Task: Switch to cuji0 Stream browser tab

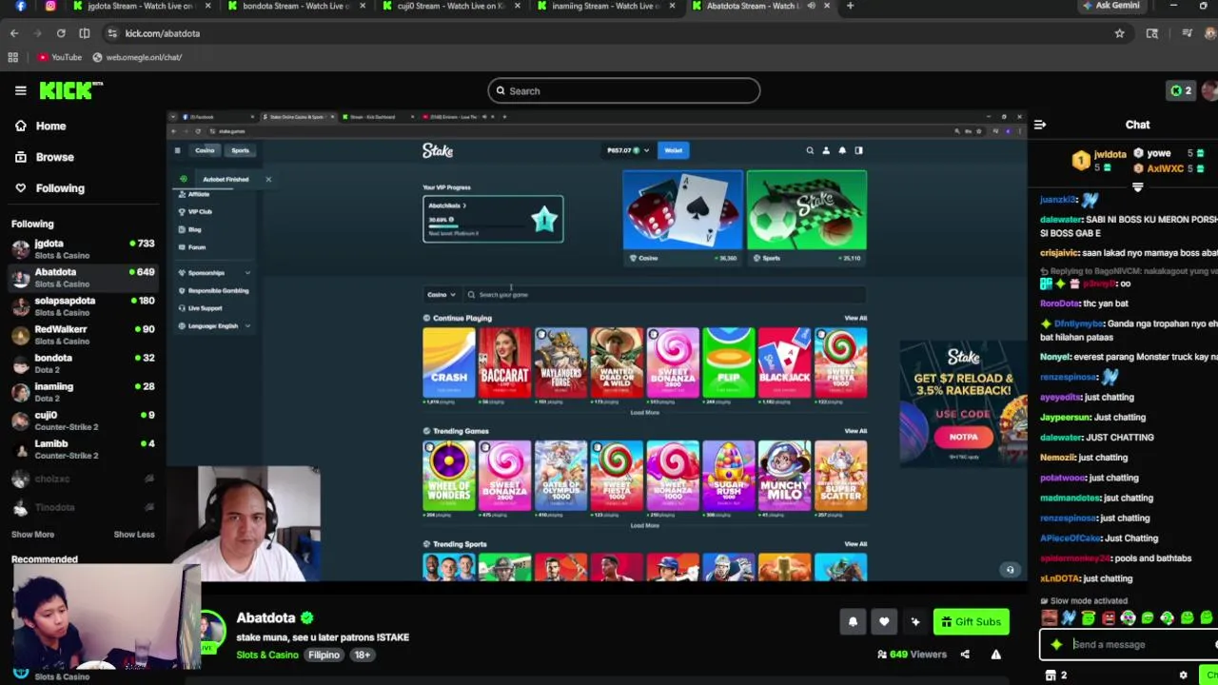Action: [452, 6]
